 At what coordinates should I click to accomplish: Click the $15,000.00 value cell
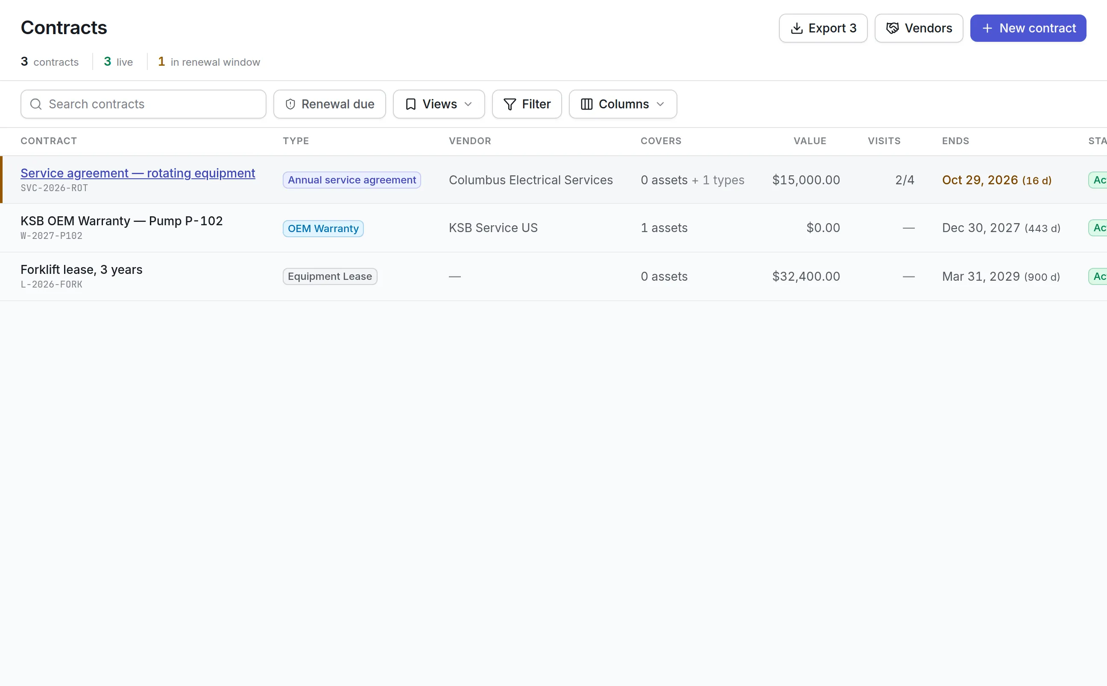(805, 180)
